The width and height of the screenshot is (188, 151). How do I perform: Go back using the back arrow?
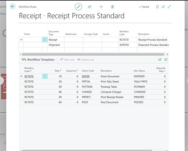pyautogui.click(x=13, y=6)
